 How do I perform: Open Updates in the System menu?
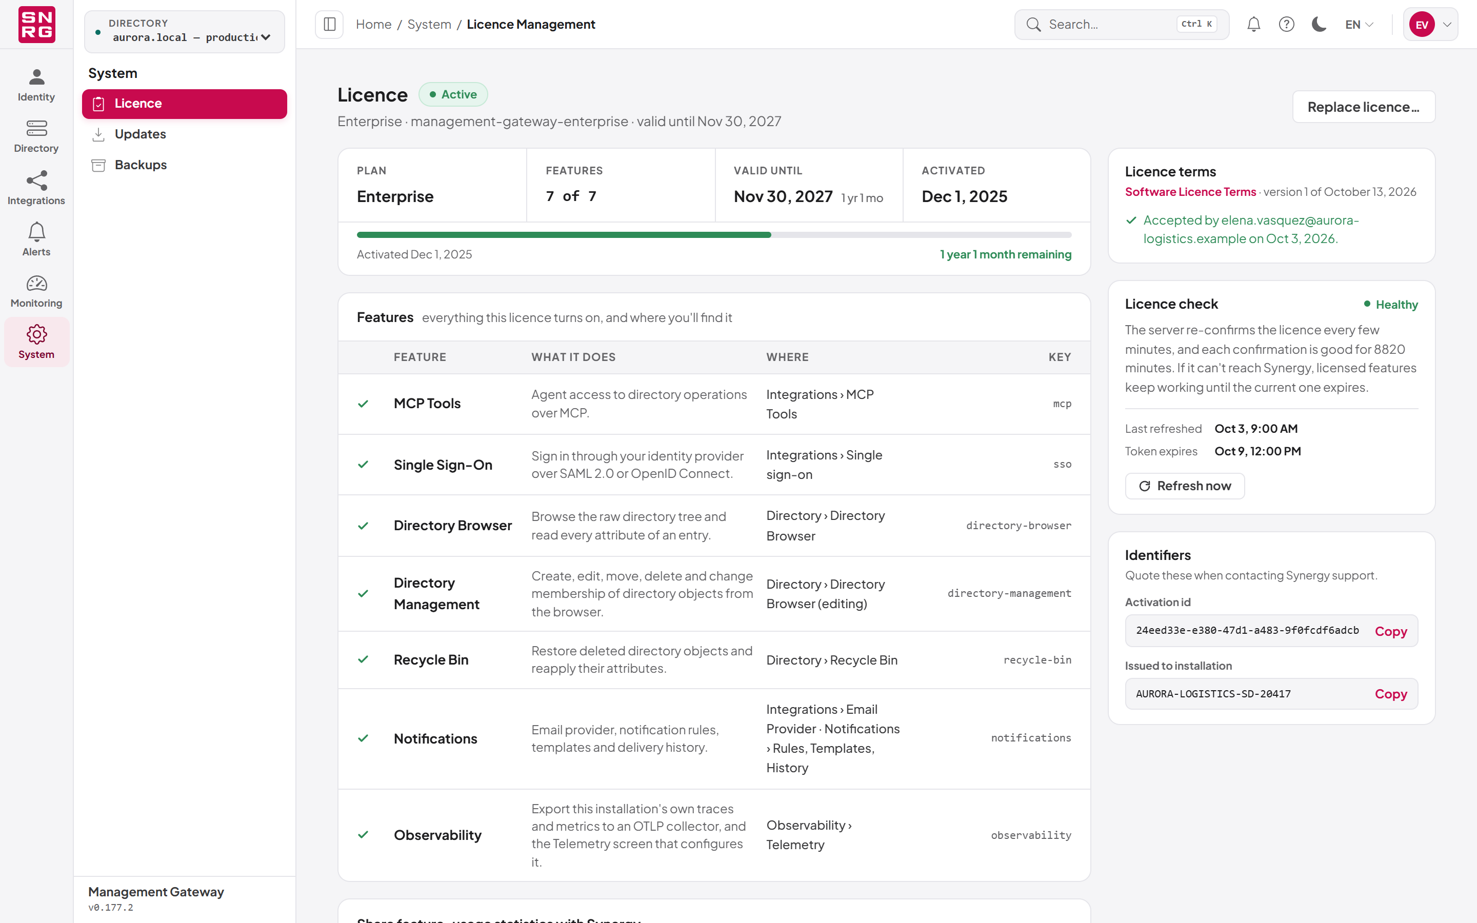(x=184, y=134)
